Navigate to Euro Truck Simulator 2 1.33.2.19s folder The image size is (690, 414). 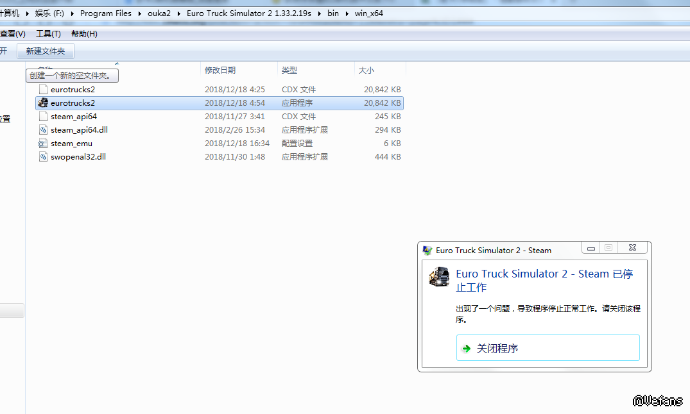pyautogui.click(x=248, y=13)
